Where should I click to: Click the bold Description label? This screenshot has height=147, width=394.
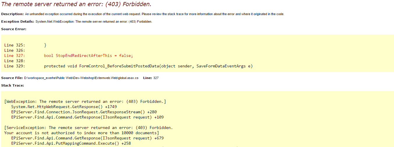[x=12, y=14]
